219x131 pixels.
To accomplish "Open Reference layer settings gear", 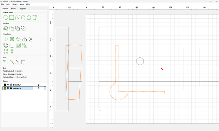I will [38, 88].
